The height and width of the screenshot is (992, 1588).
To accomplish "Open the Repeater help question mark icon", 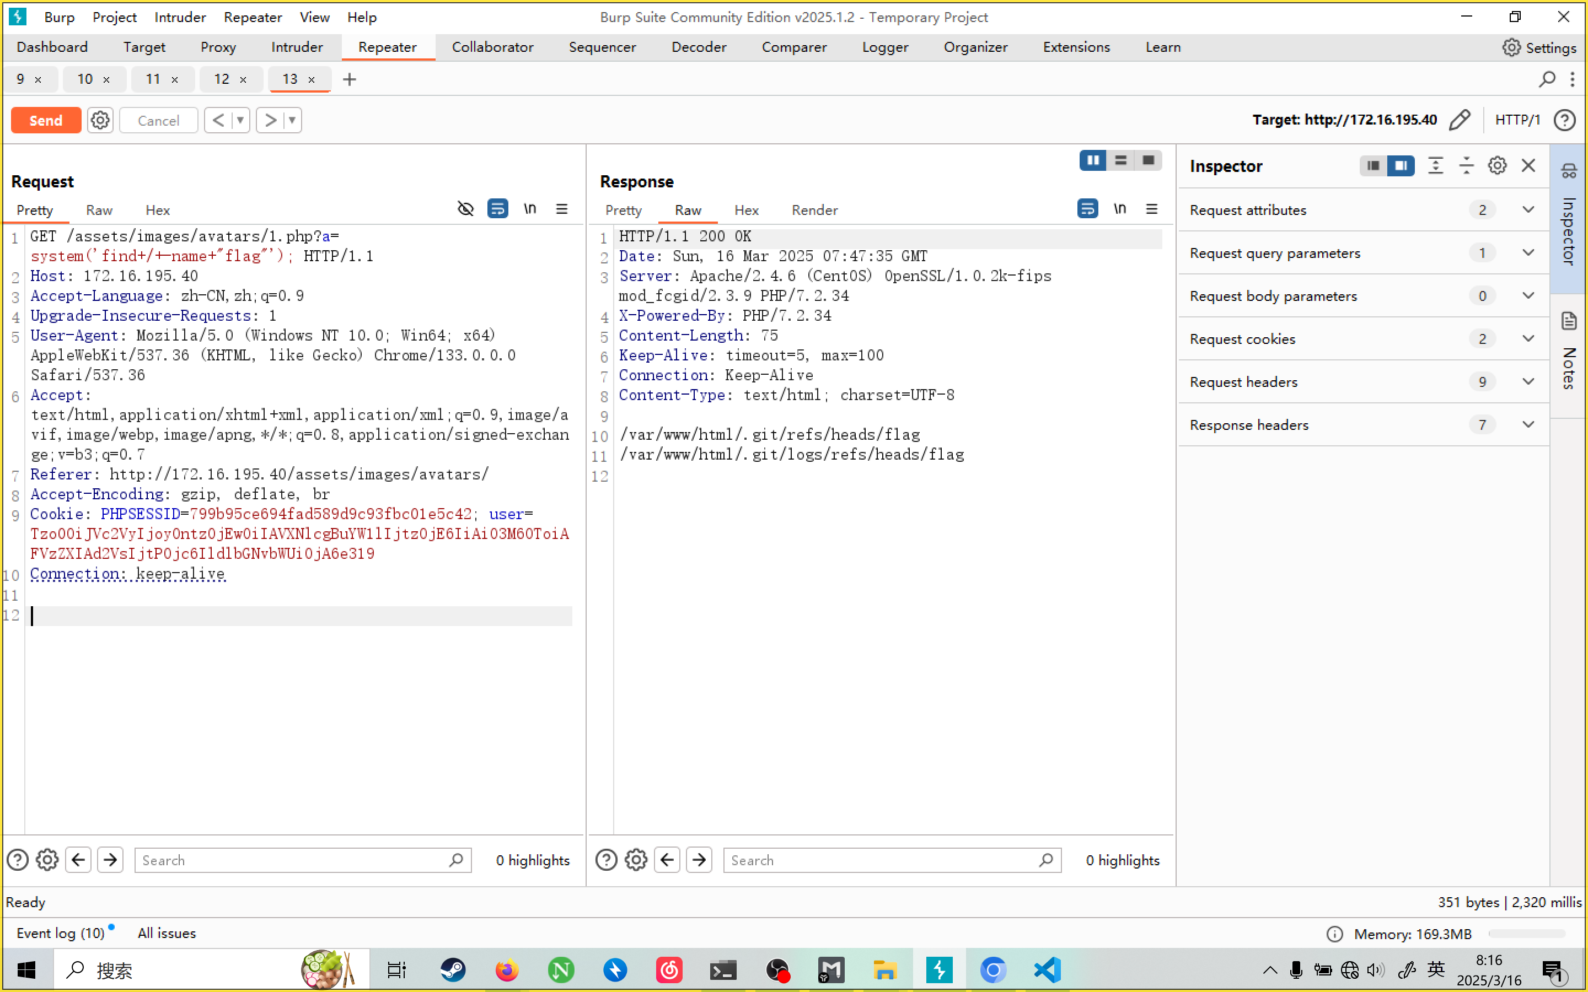I will point(1564,120).
